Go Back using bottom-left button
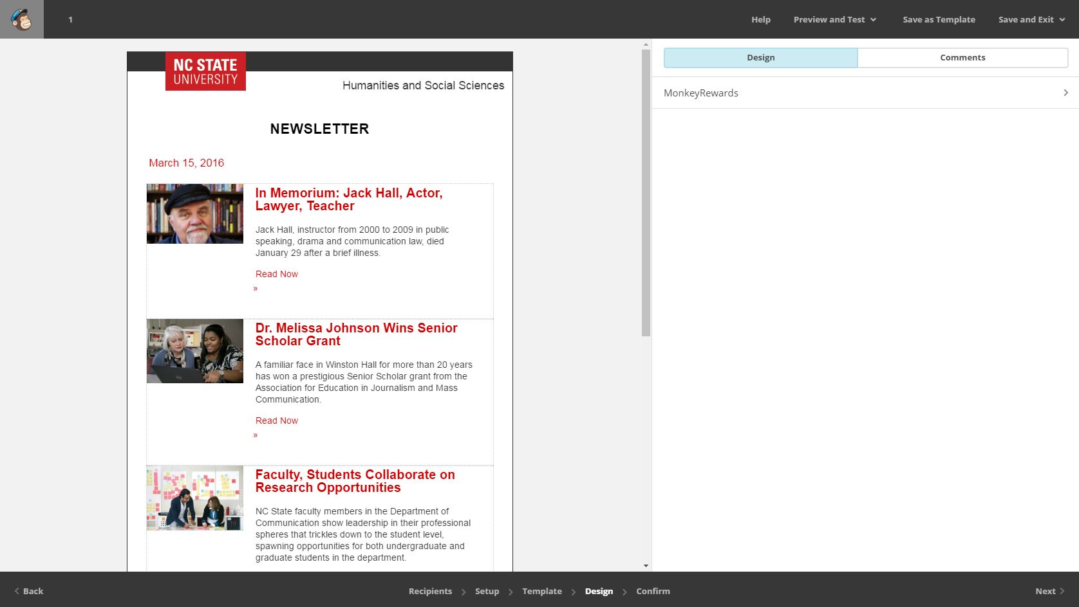 [29, 591]
